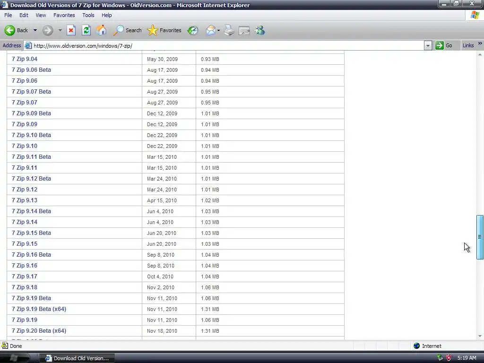The height and width of the screenshot is (363, 484).
Task: Open the Edit menu
Action: [24, 15]
